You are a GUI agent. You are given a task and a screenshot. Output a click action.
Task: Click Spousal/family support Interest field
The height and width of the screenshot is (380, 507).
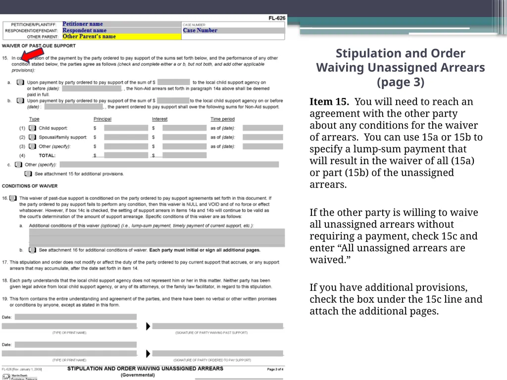pyautogui.click(x=184, y=137)
